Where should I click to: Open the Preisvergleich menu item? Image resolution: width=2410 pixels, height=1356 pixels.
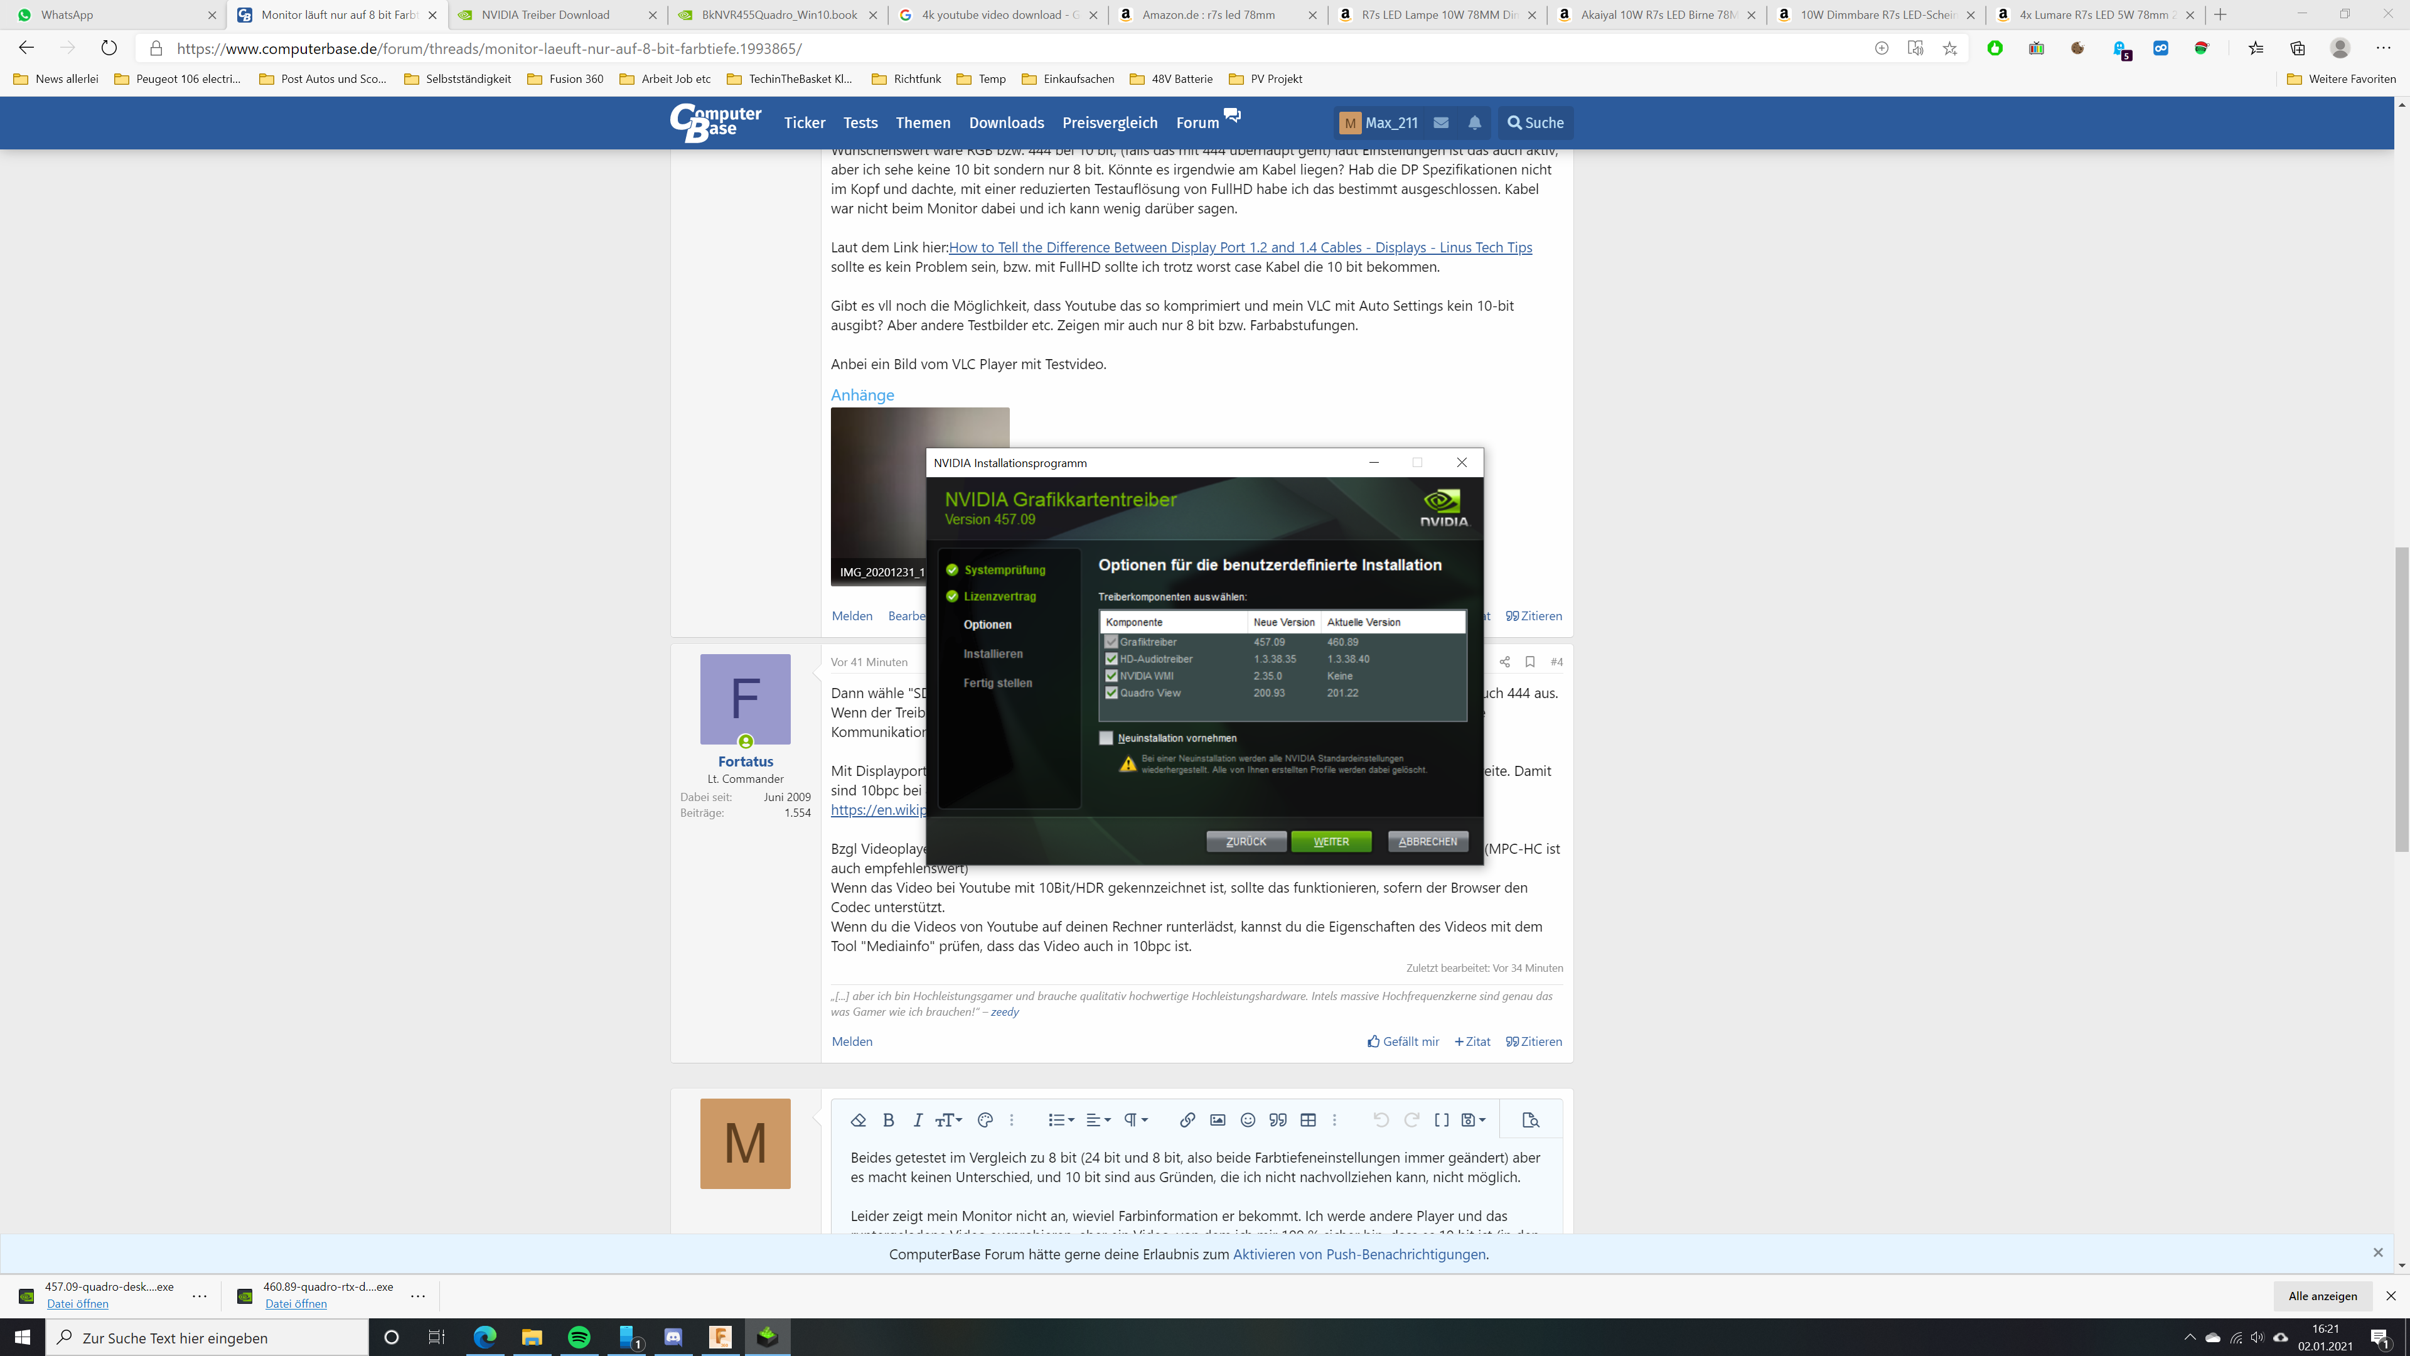pos(1110,122)
